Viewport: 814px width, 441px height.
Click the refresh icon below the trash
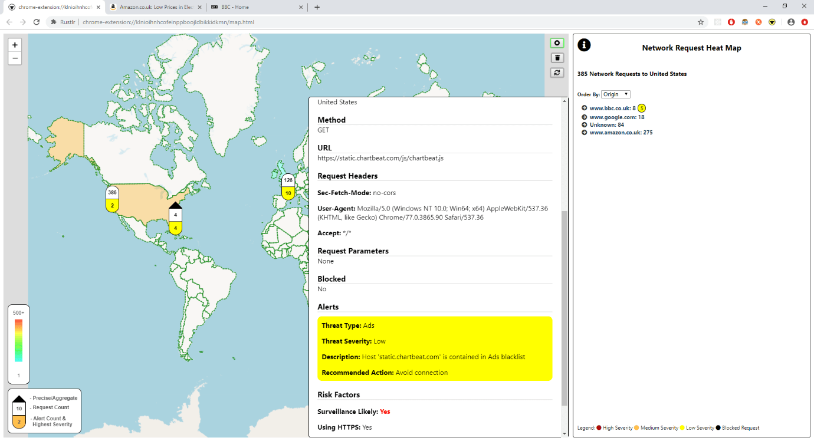(557, 73)
